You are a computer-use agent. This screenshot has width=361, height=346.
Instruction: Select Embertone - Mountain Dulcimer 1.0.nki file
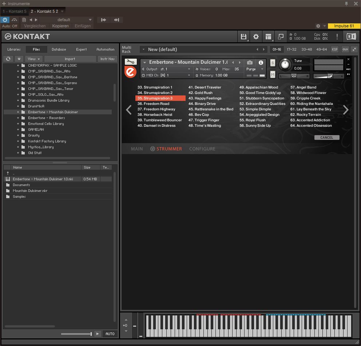coord(43,179)
